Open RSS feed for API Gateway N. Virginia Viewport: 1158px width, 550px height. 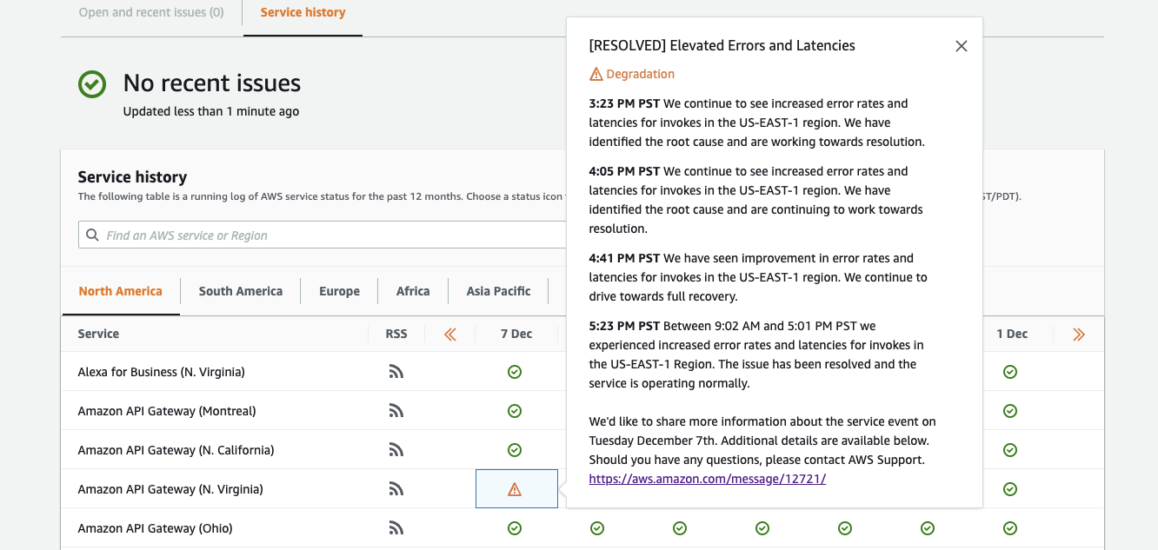pos(396,489)
